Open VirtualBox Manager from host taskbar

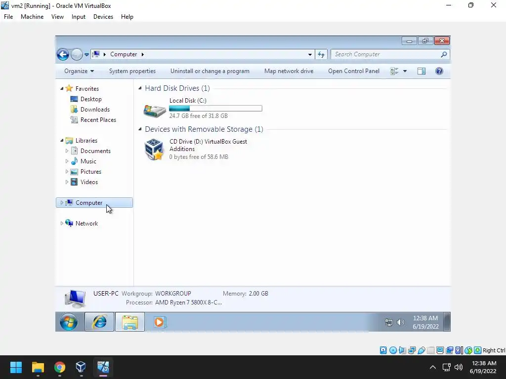pos(81,367)
